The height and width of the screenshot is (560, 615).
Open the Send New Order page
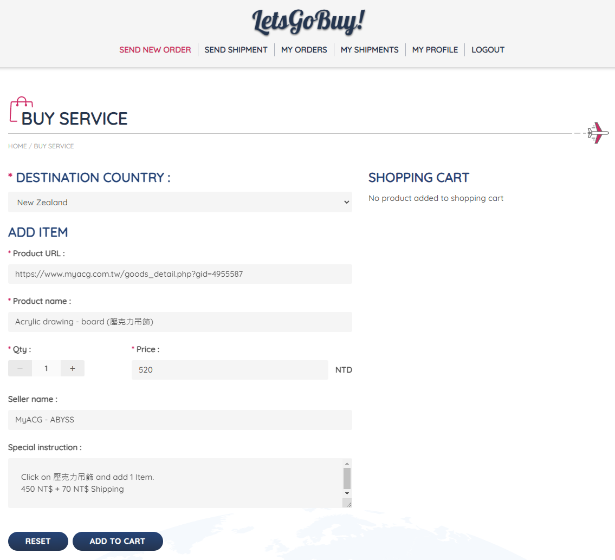[155, 50]
